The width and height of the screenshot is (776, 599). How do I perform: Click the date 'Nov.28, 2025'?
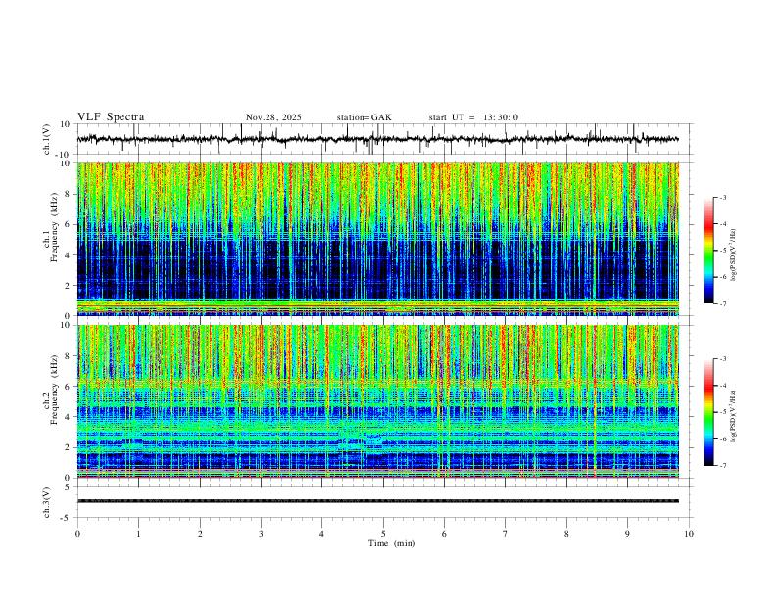[x=273, y=117]
